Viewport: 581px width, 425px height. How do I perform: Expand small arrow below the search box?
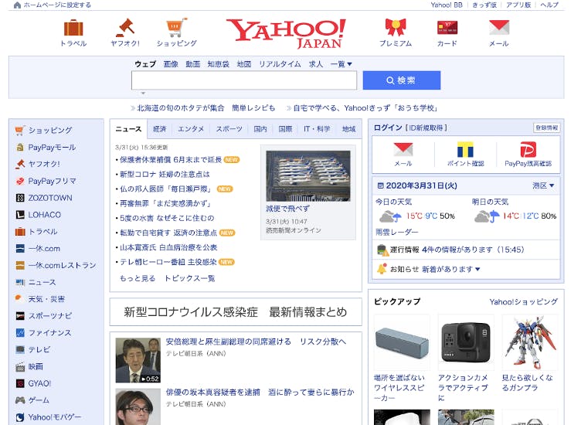pyautogui.click(x=143, y=93)
